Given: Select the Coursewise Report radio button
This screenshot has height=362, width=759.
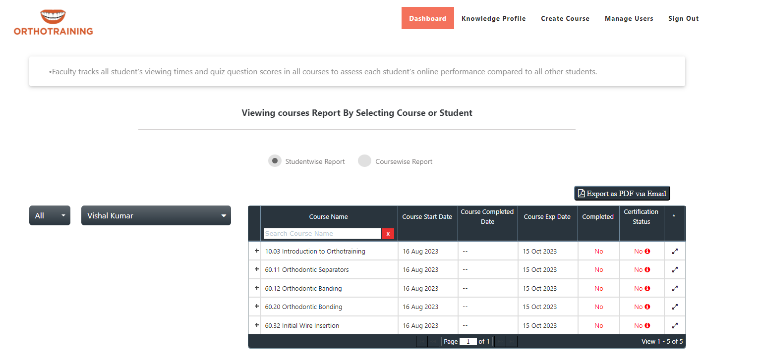Looking at the screenshot, I should coord(364,161).
